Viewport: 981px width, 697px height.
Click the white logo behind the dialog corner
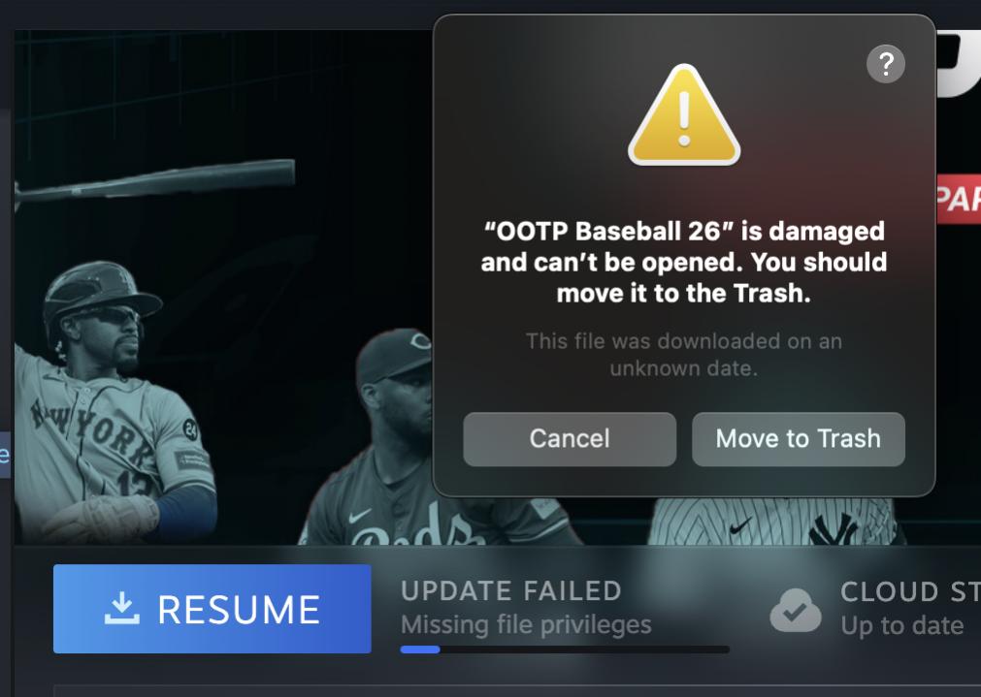[x=958, y=64]
